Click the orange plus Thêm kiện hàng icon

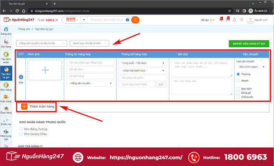click(x=24, y=107)
